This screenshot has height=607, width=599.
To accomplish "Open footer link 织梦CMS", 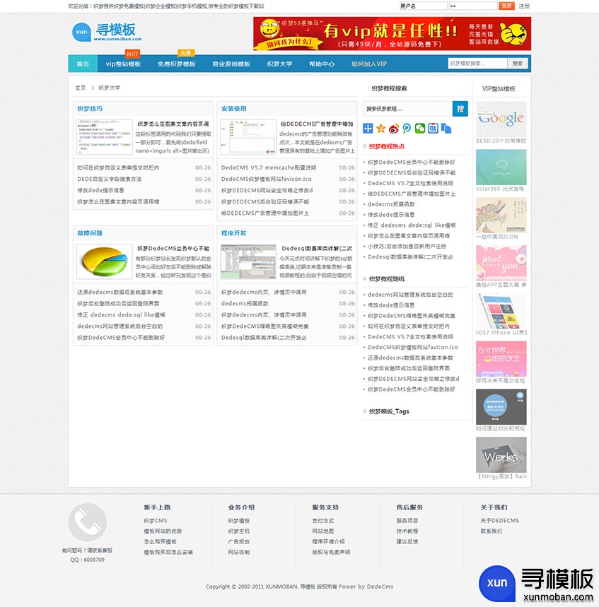I will 156,521.
